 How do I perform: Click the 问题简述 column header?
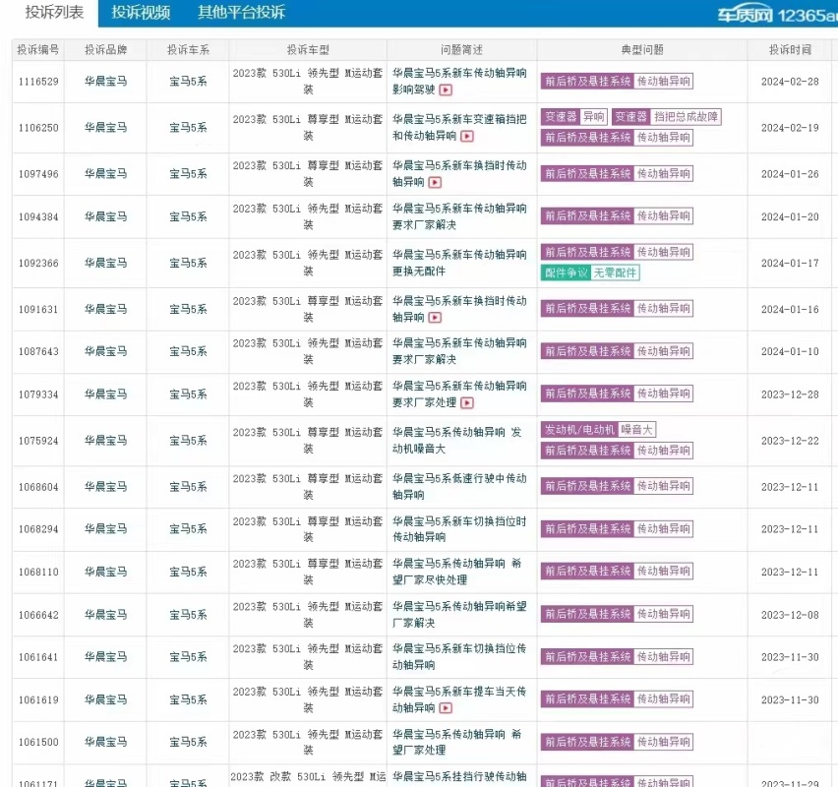[461, 50]
